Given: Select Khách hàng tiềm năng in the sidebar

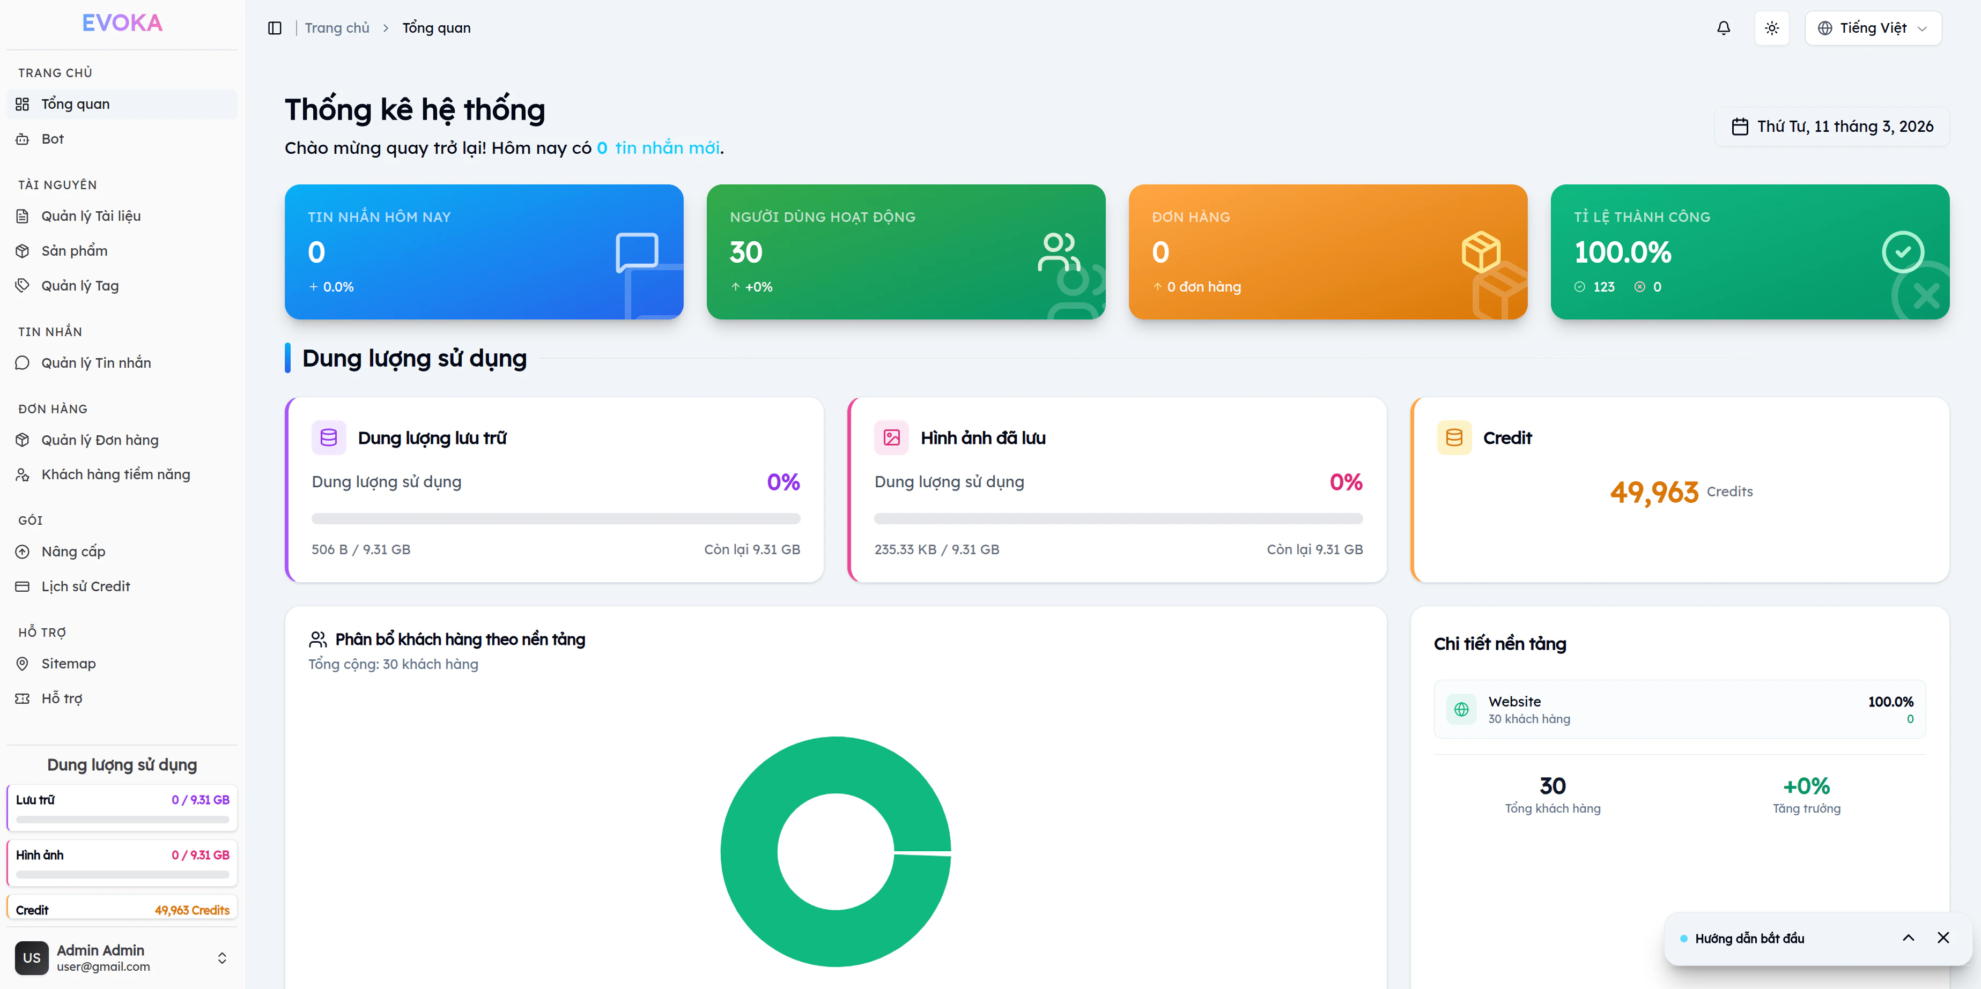Looking at the screenshot, I should pos(115,474).
